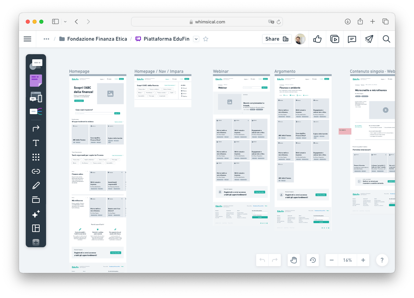The width and height of the screenshot is (414, 298).
Task: Select the wireframe devices tool
Action: tap(36, 97)
